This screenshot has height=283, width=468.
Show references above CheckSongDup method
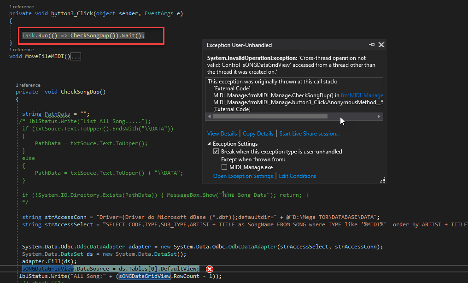point(28,85)
